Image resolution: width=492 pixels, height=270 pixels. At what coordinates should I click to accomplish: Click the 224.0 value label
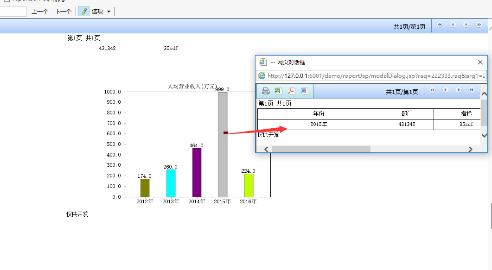click(x=248, y=171)
